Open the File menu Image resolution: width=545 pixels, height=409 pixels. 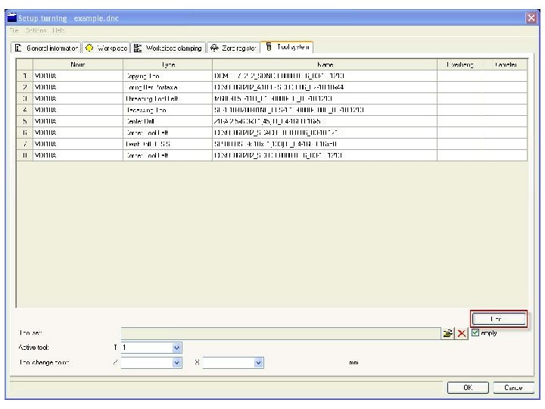coord(14,30)
